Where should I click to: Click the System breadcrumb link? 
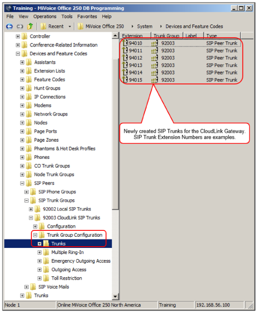[x=145, y=26]
